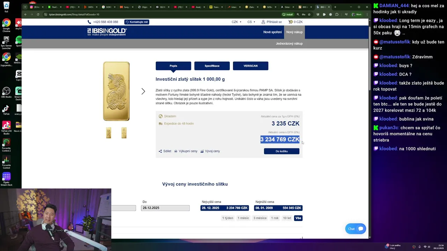
Task: Open Focusrite Control desktop icon
Action: 6,163
